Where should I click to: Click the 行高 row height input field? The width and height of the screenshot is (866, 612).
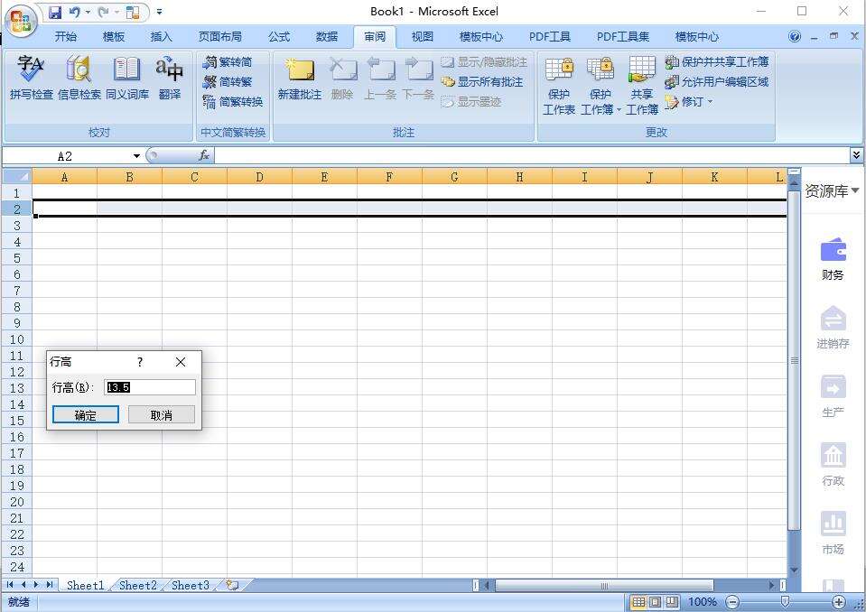pyautogui.click(x=150, y=387)
